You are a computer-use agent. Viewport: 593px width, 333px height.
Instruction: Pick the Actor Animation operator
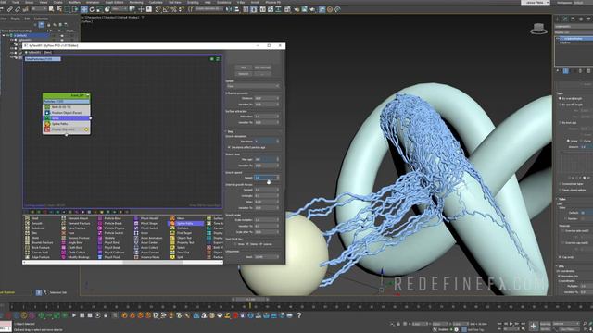click(151, 238)
